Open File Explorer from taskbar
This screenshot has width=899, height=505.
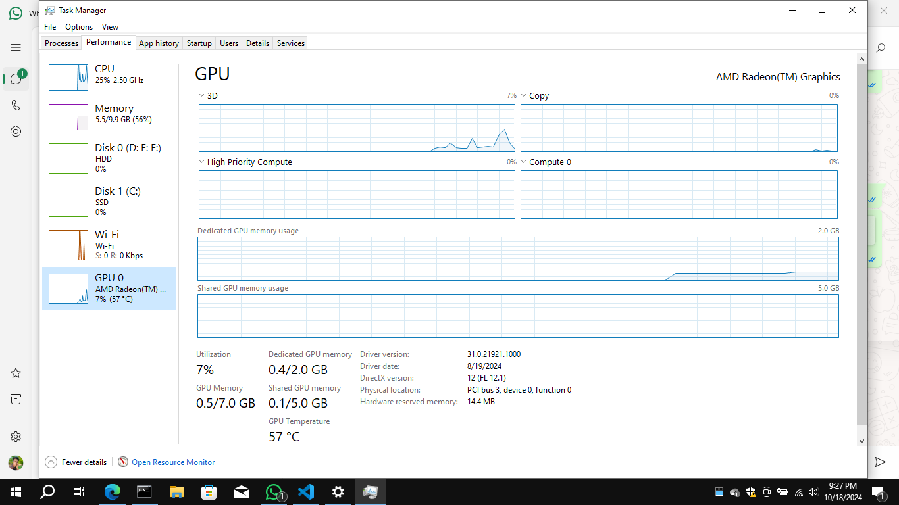[x=177, y=492]
